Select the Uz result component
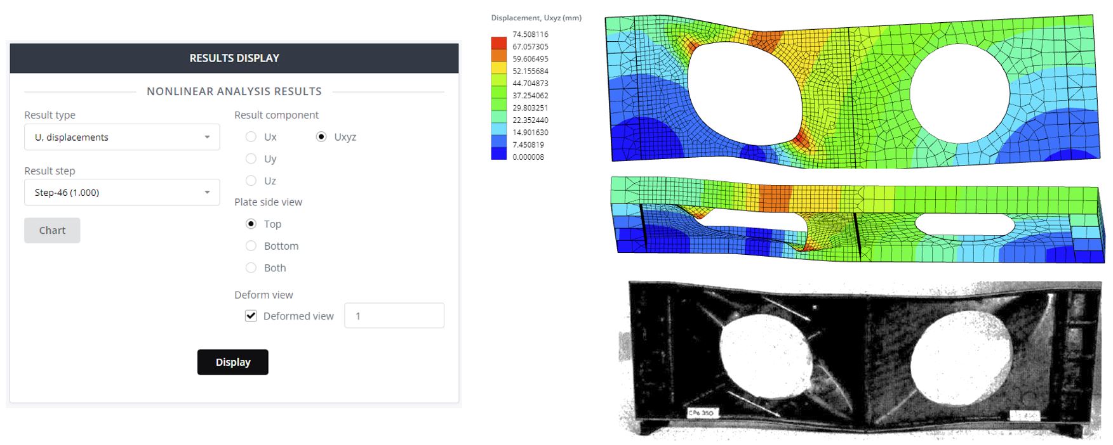Screen dimensions: 1113x445 tap(251, 181)
